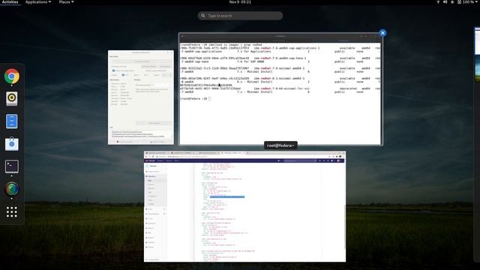Viewport: 480px width, 270px height.
Task: Click the Type to search field
Action: (240, 16)
